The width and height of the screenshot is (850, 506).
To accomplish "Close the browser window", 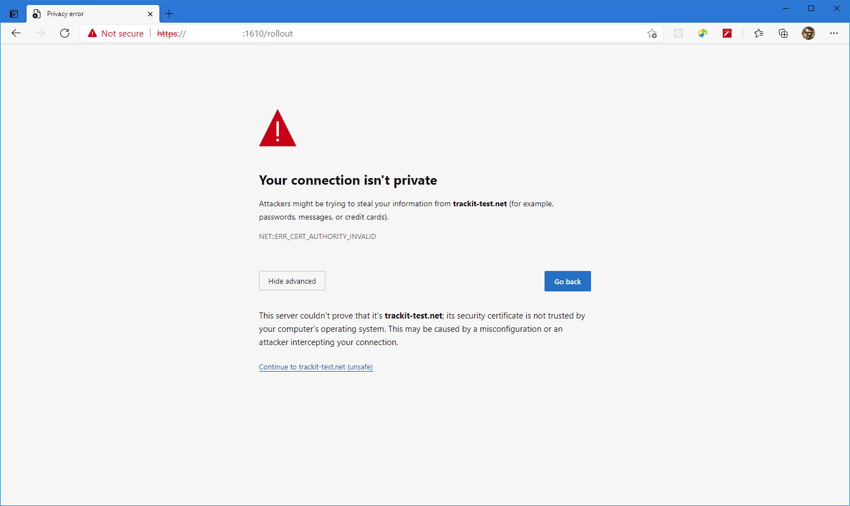I will (837, 8).
